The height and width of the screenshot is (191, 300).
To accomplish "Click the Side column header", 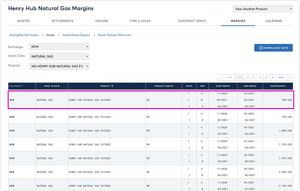I will [x=203, y=86].
